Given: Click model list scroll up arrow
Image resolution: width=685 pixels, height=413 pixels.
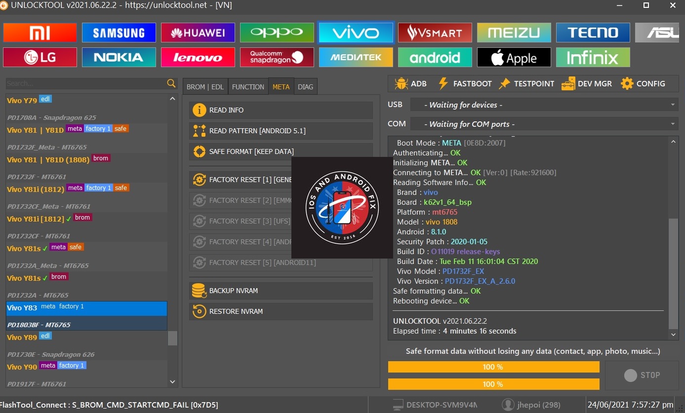Looking at the screenshot, I should [x=172, y=99].
